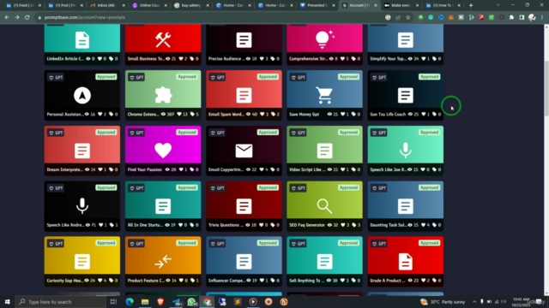The height and width of the screenshot is (308, 549).
Task: Click the Video Script Like card title
Action: point(307,169)
